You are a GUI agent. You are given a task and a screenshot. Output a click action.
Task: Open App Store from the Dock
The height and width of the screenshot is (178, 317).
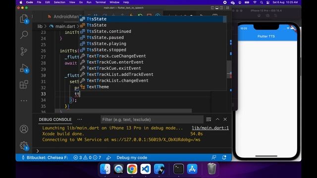tap(192, 169)
